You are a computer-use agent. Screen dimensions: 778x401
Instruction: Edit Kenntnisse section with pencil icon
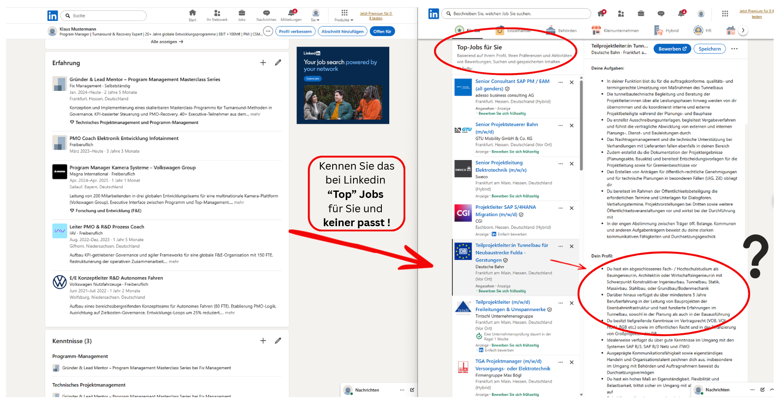[278, 341]
